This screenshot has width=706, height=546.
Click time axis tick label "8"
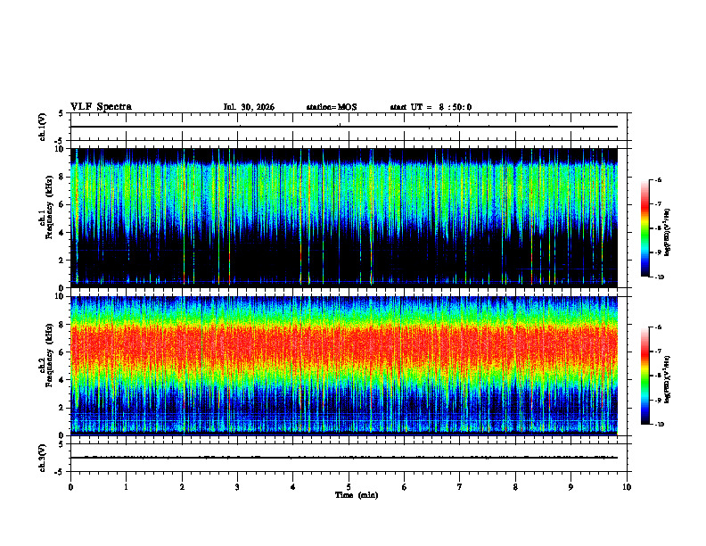pos(515,487)
